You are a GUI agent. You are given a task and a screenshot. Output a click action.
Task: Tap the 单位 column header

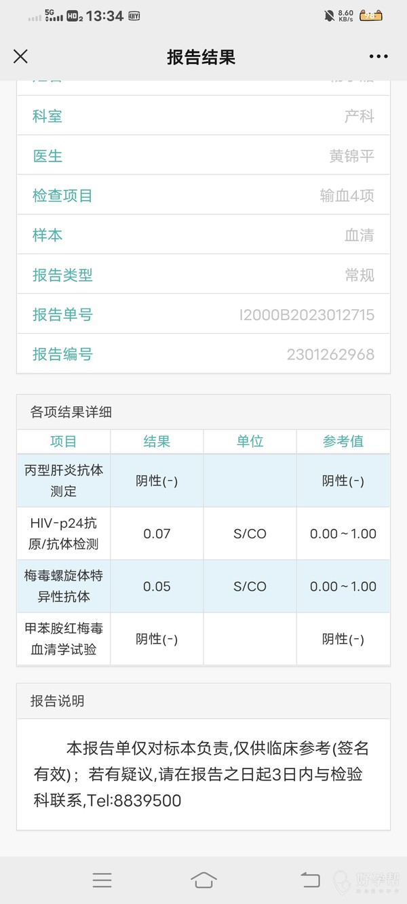(x=250, y=441)
